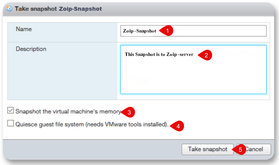279x165 pixels.
Task: Uncheck Snapshot the virtual machine's memory
Action: pos(10,110)
